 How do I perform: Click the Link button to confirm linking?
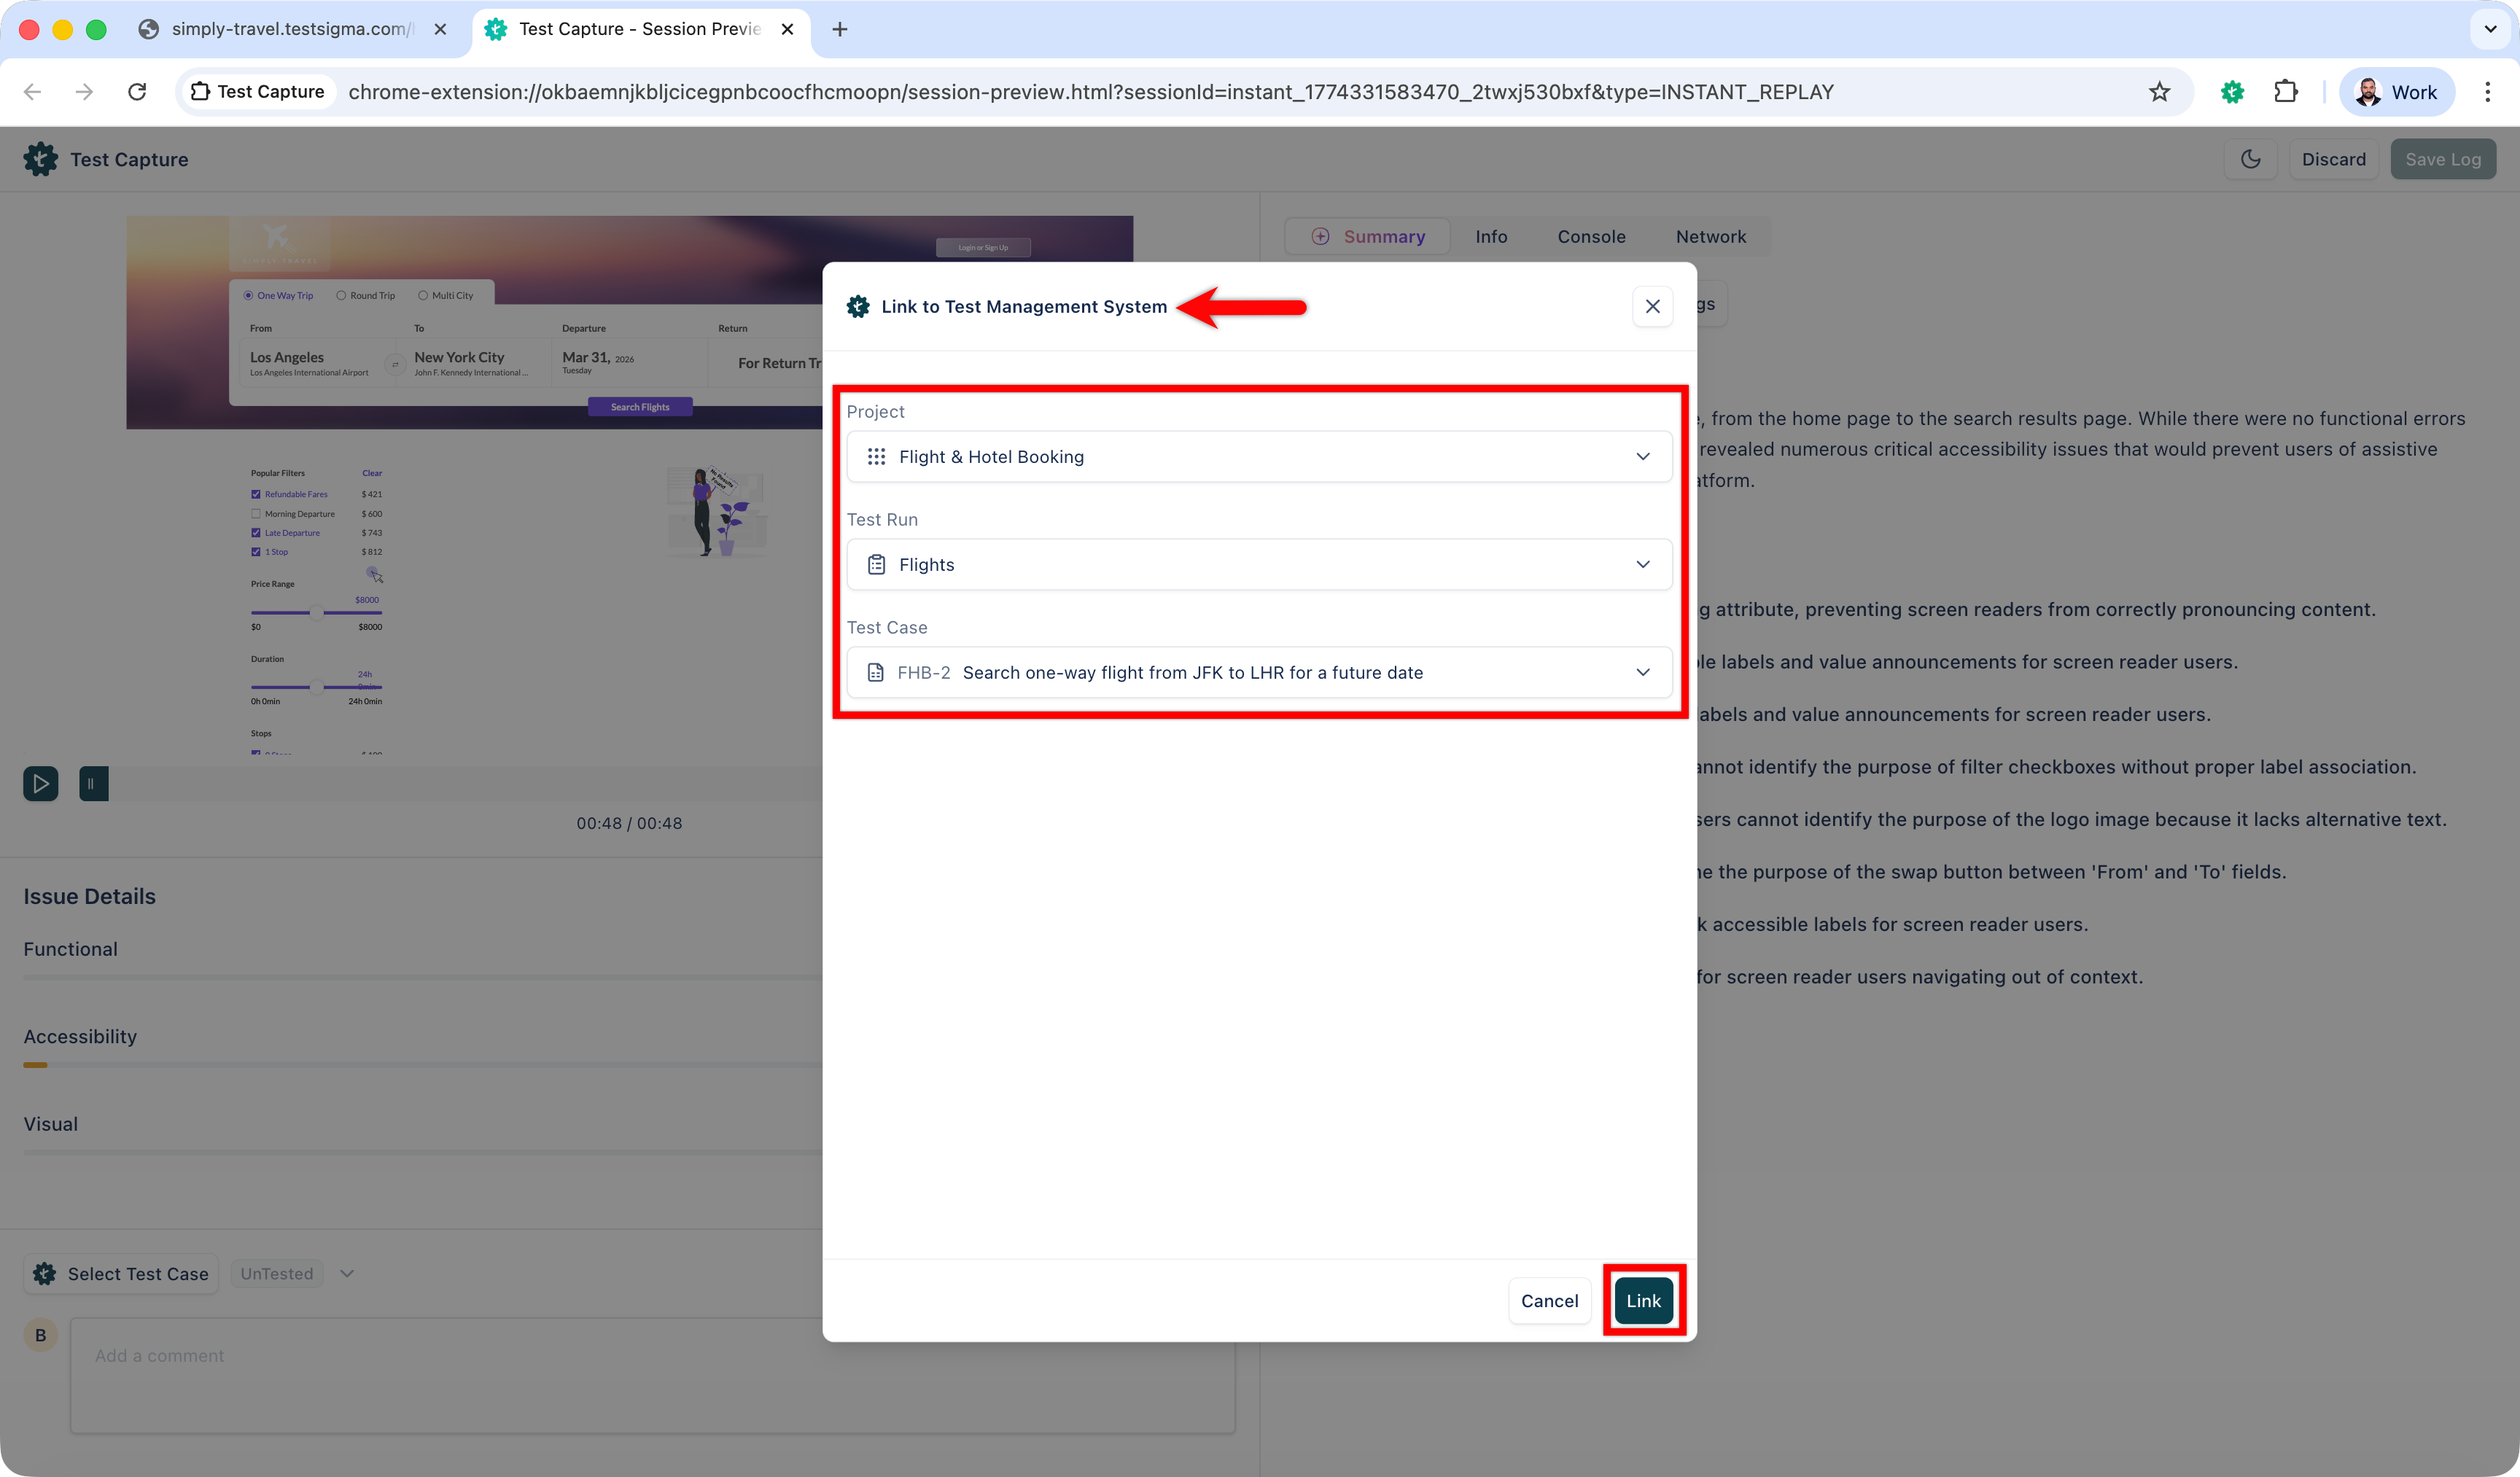[1644, 1300]
